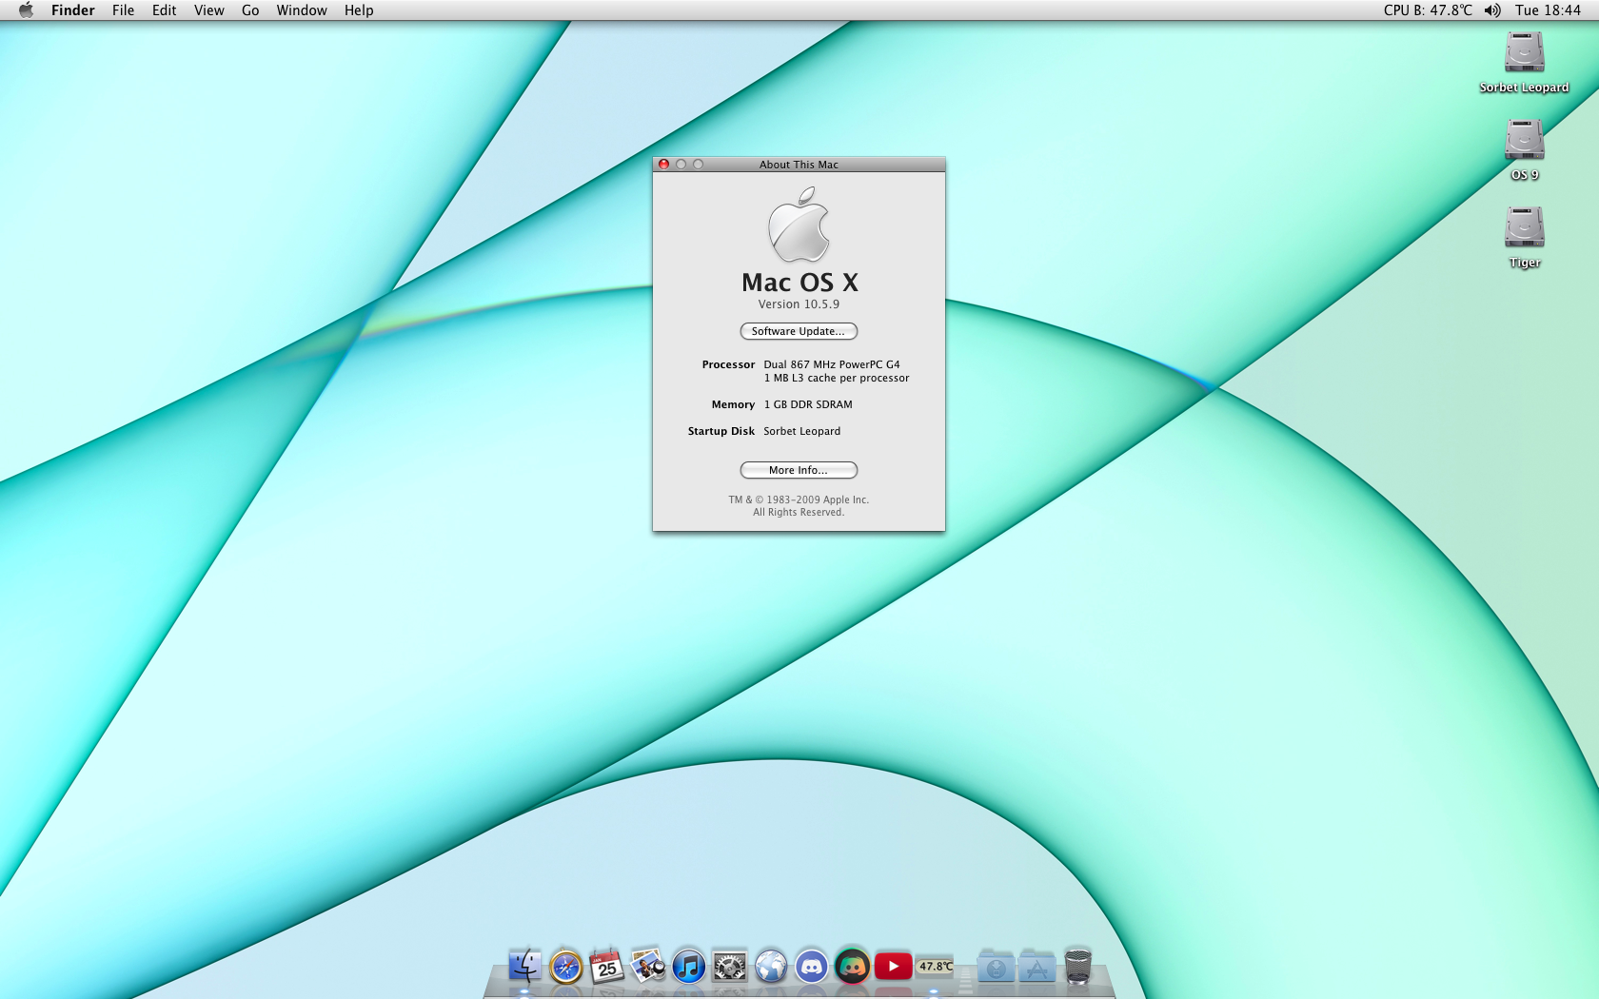This screenshot has width=1599, height=999.
Task: Click the More Info button
Action: (x=799, y=470)
